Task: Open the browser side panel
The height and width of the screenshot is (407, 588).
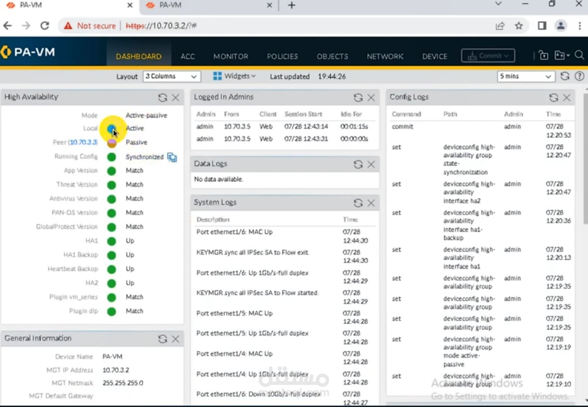Action: [x=542, y=26]
